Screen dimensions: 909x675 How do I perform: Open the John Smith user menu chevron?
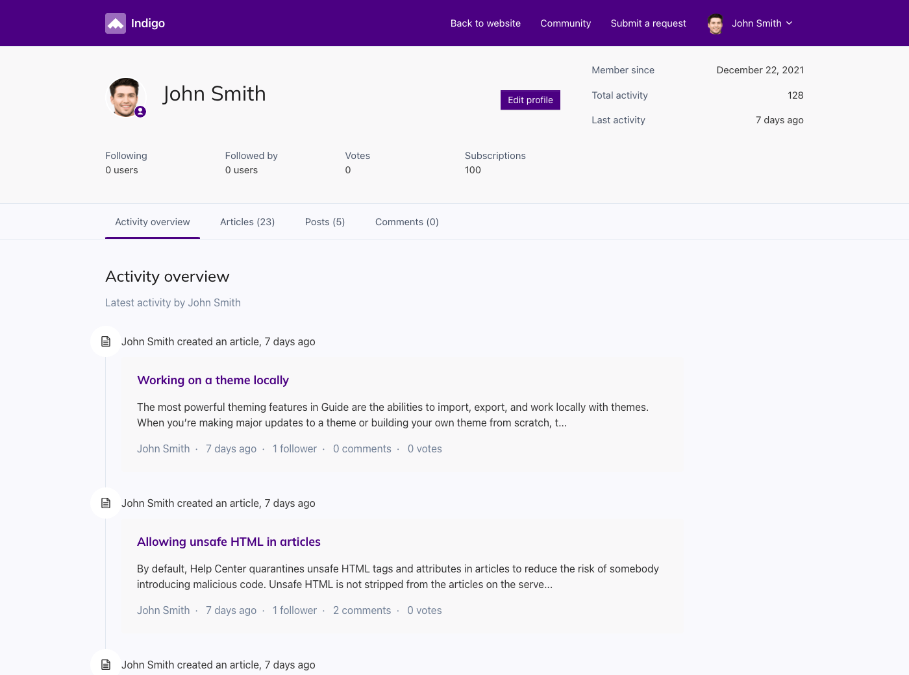pos(790,23)
